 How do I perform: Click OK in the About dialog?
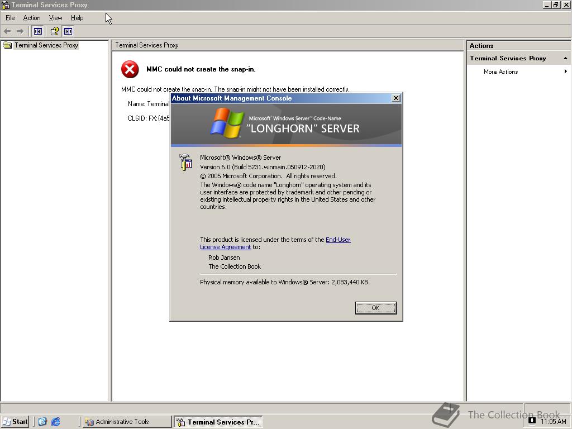(376, 308)
